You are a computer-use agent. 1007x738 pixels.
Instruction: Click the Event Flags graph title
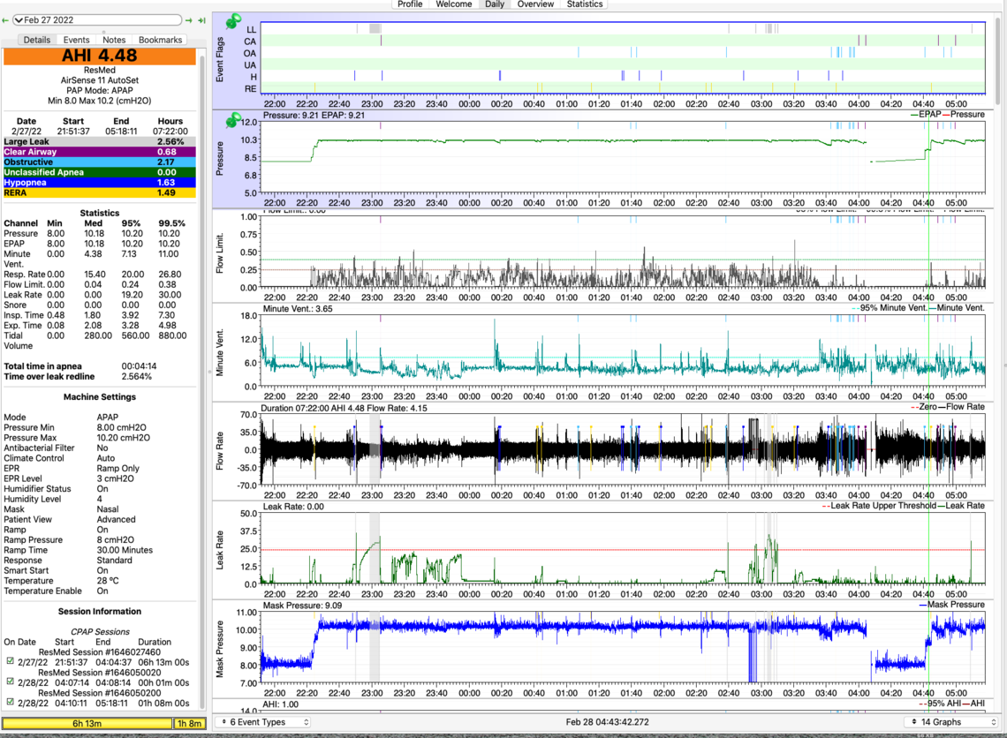click(220, 59)
